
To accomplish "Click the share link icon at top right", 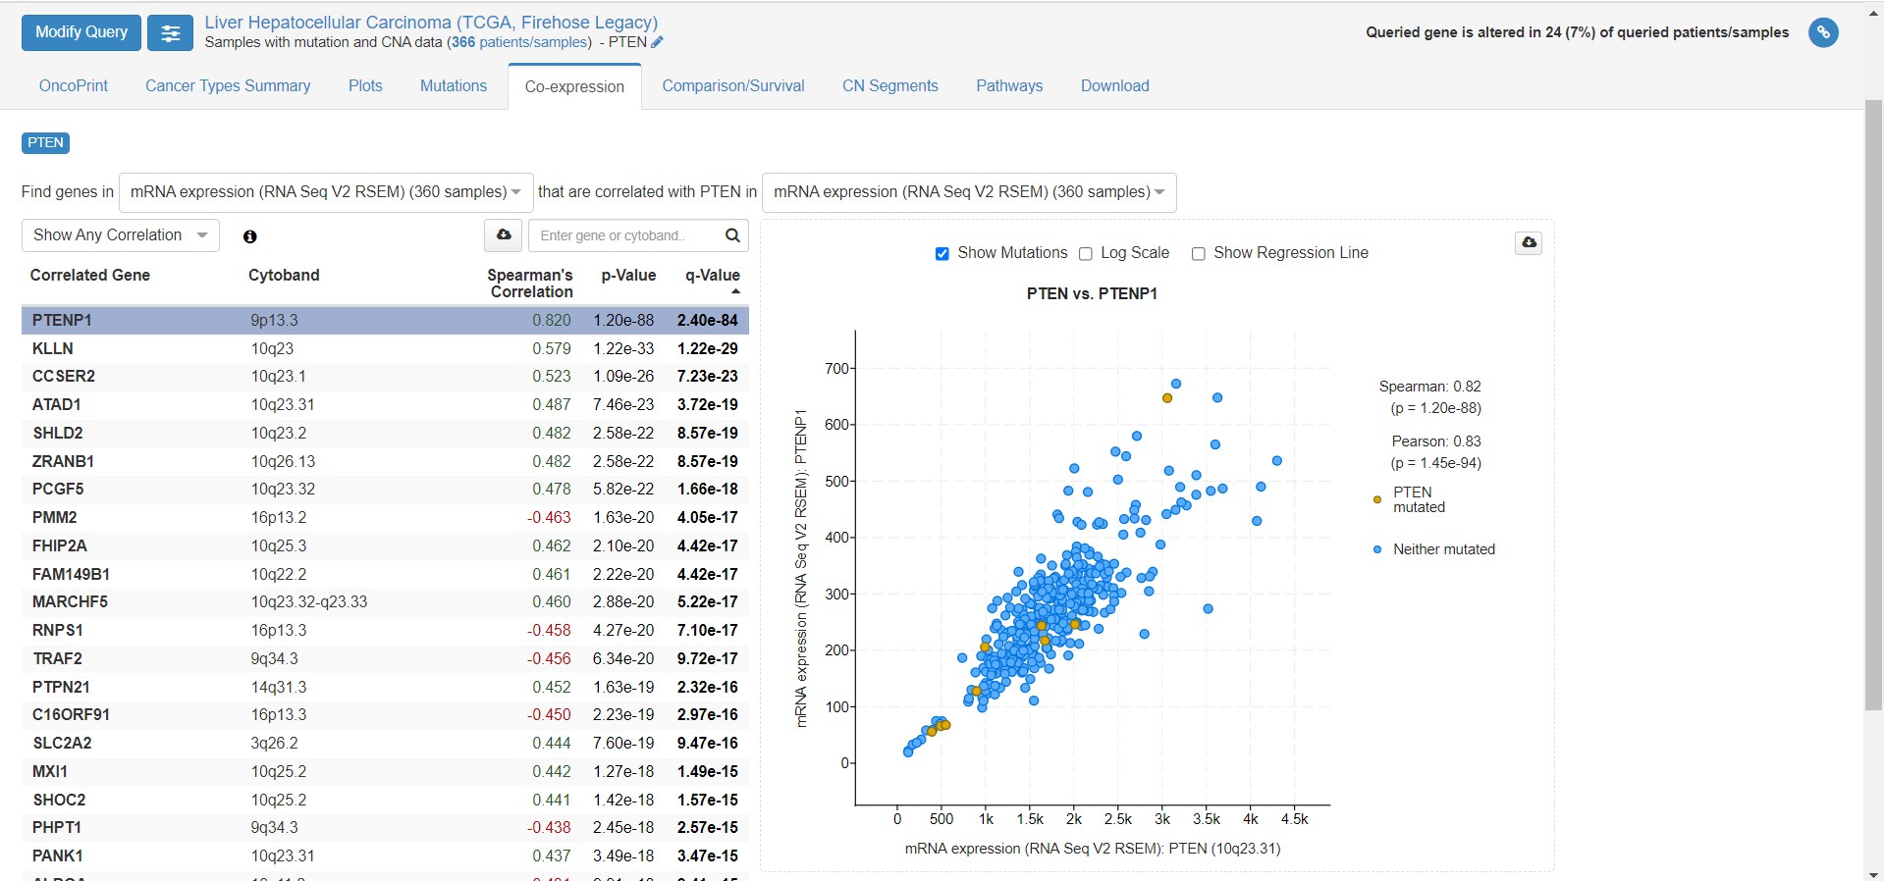I will point(1822,32).
